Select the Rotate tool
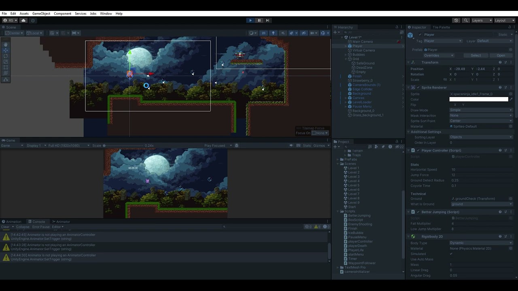Image resolution: width=518 pixels, height=291 pixels. (6, 56)
